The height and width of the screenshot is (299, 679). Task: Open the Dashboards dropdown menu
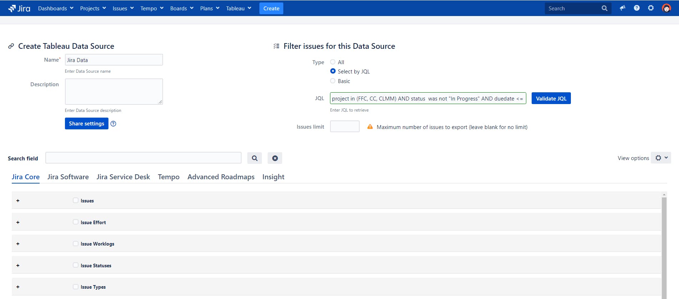[x=56, y=8]
